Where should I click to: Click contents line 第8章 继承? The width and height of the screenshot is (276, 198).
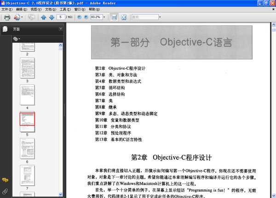coord(106,107)
